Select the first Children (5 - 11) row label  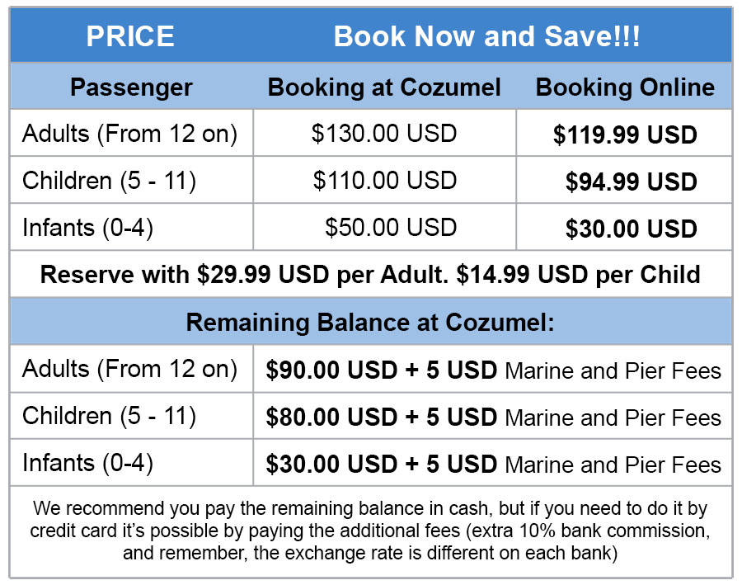109,181
